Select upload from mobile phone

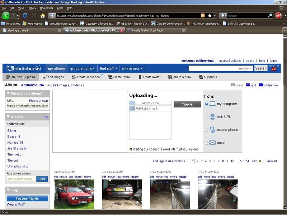tap(206, 130)
